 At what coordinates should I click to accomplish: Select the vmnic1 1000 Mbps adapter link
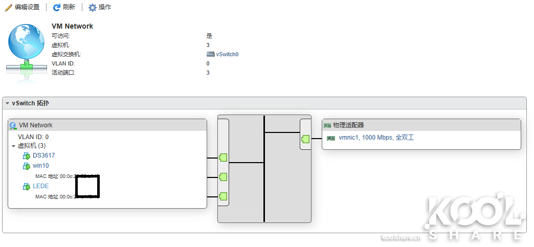376,138
